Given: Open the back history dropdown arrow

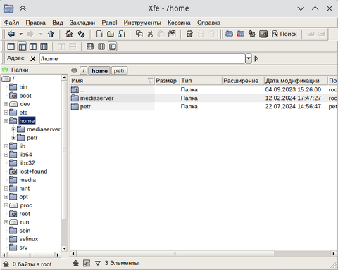Looking at the screenshot, I should 21,34.
